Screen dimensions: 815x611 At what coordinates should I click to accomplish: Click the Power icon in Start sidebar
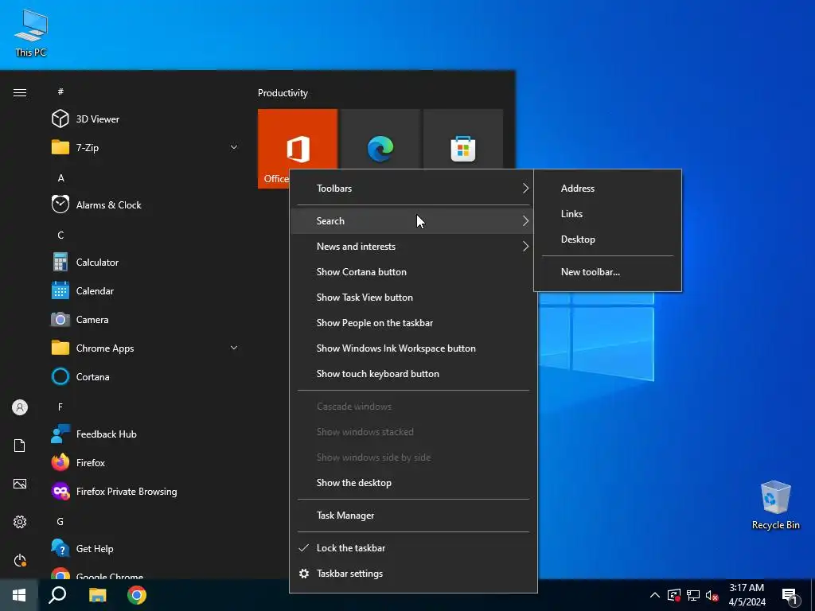20,560
